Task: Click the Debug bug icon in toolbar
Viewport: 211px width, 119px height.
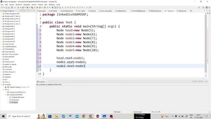Action: tap(18, 8)
